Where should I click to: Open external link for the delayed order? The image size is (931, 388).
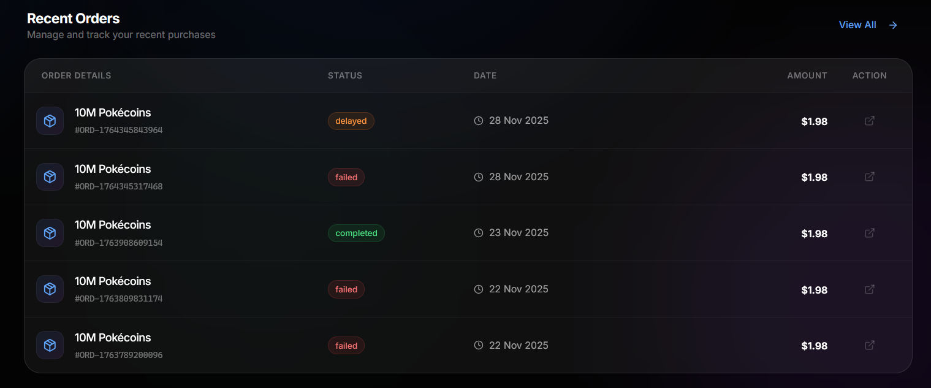869,121
